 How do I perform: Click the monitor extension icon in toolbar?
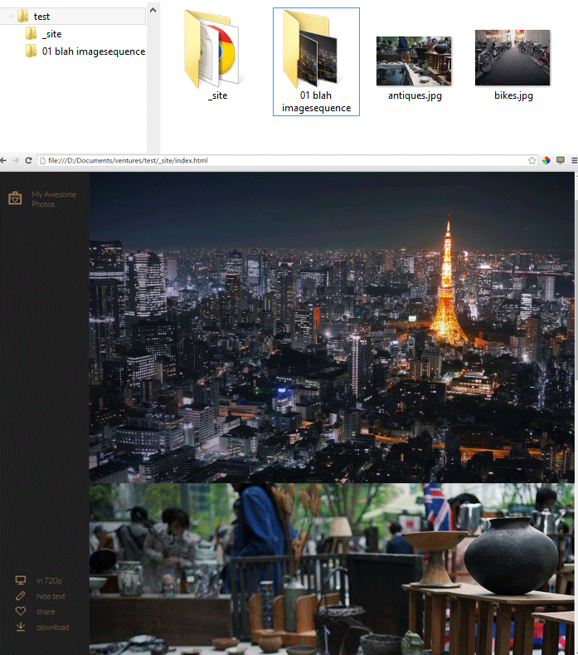(x=561, y=160)
